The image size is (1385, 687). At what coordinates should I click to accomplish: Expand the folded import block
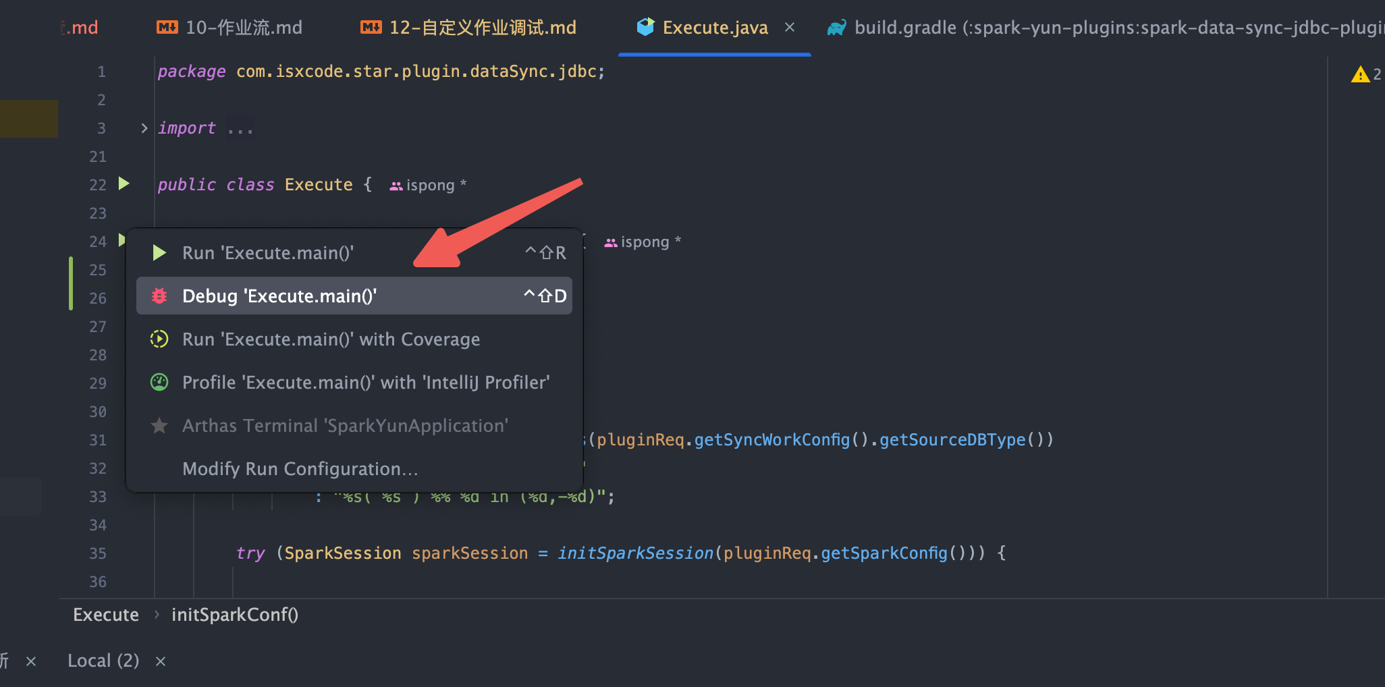click(144, 128)
